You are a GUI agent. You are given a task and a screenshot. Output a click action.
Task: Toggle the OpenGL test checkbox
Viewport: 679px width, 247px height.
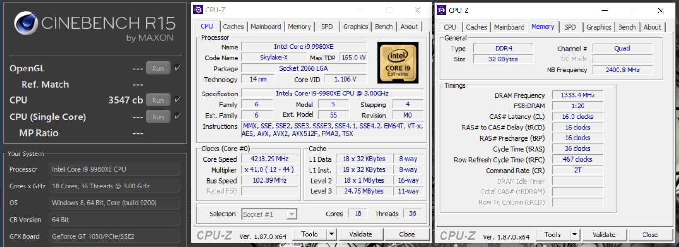[x=177, y=68]
